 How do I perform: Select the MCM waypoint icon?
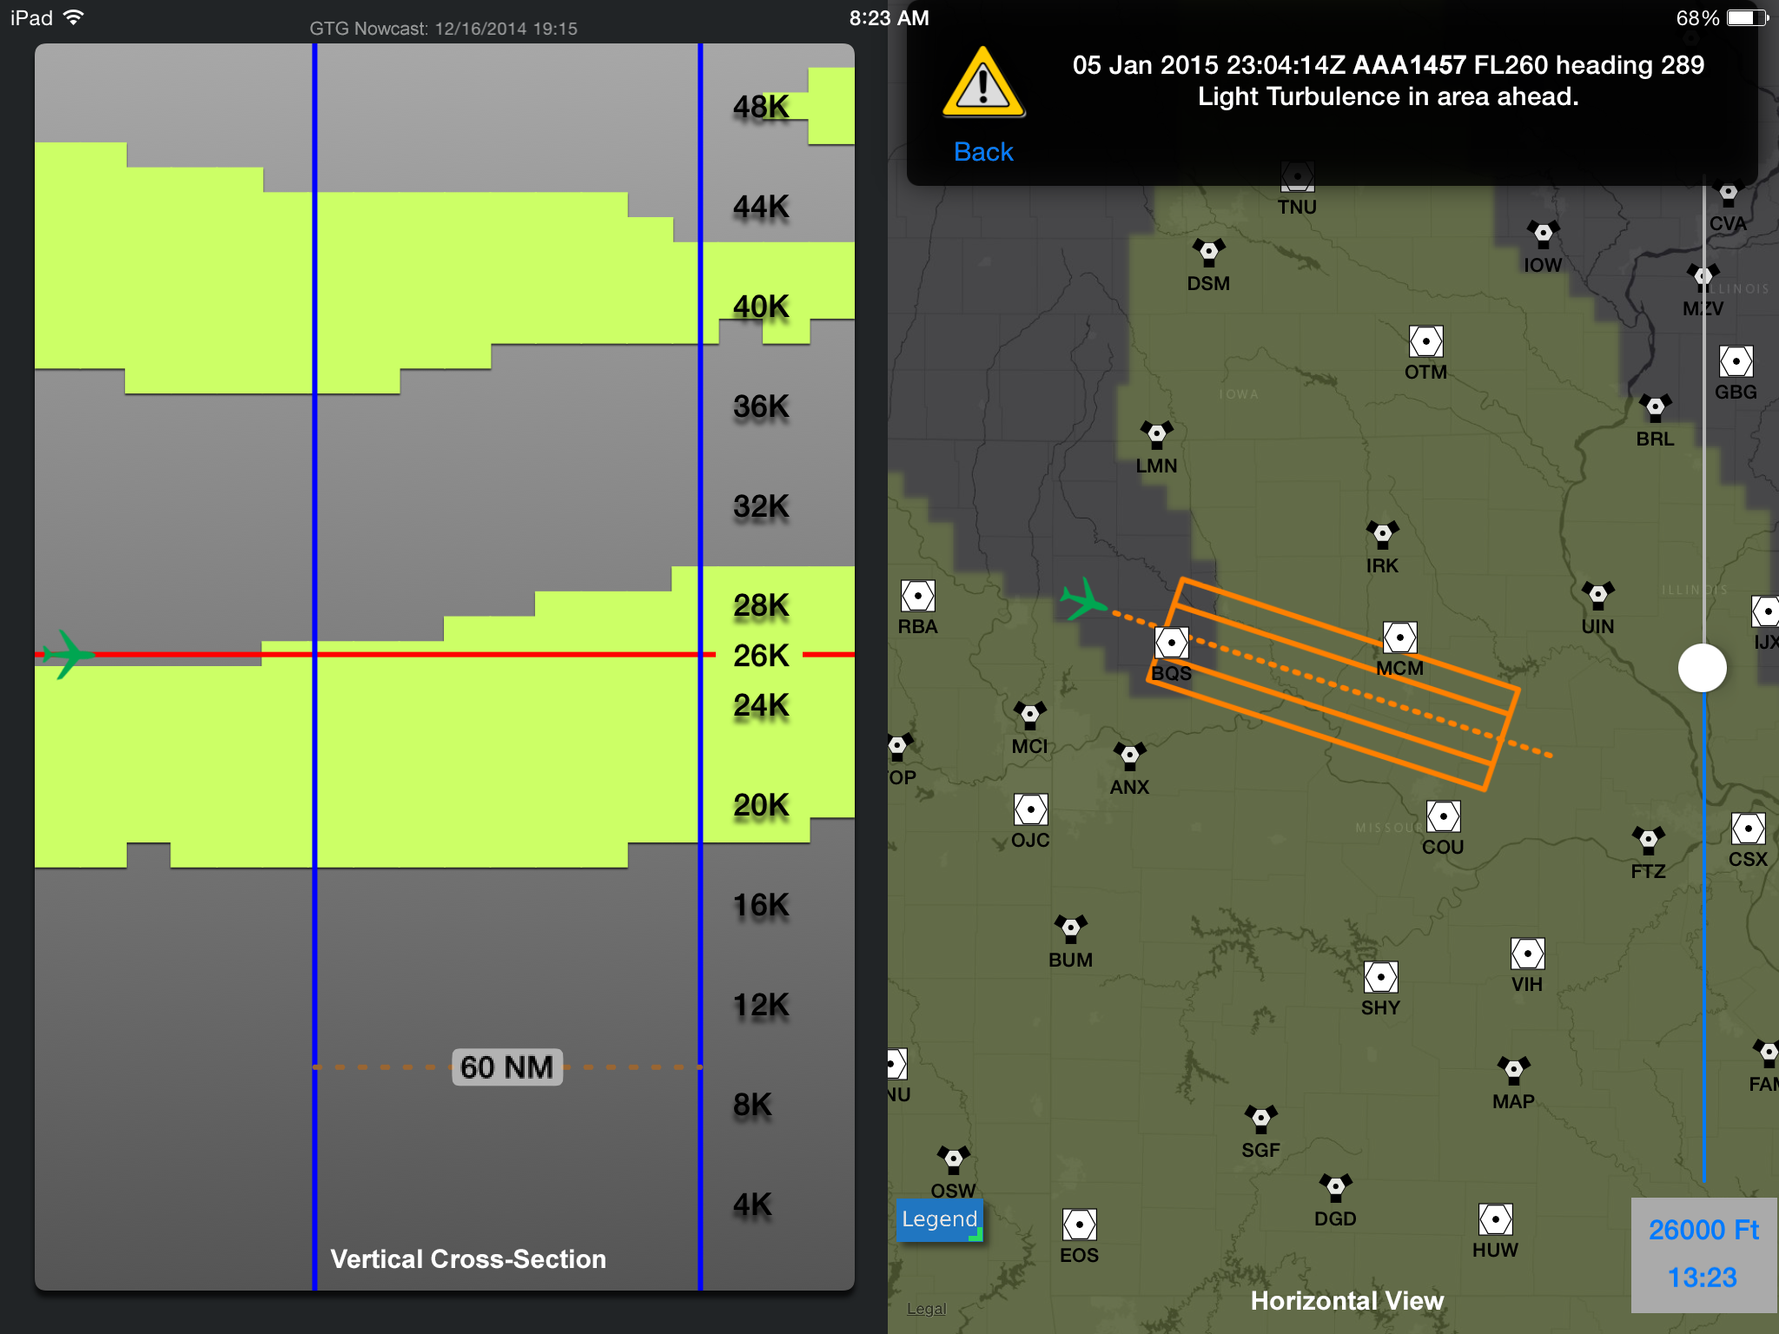pyautogui.click(x=1399, y=638)
